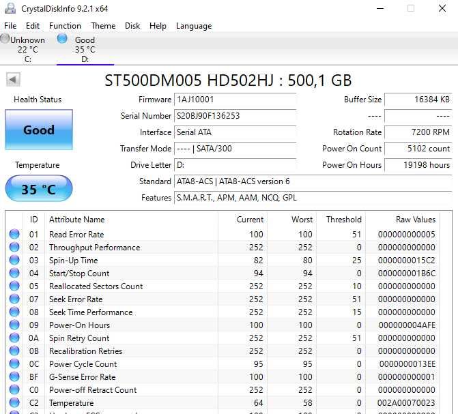
Task: Open the Help menu
Action: click(x=158, y=26)
